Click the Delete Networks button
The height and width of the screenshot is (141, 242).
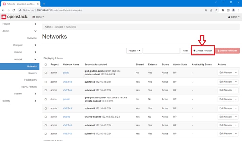228,51
